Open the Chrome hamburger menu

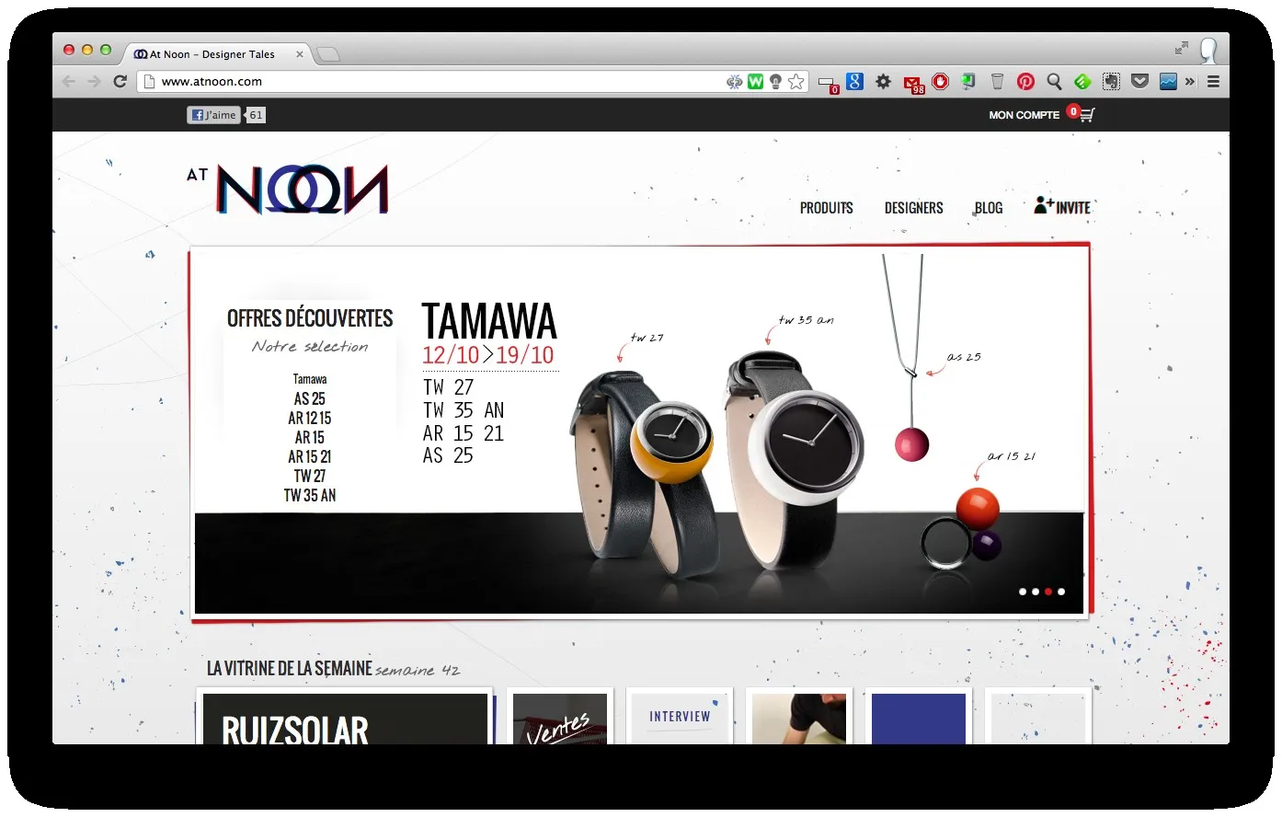click(x=1213, y=82)
